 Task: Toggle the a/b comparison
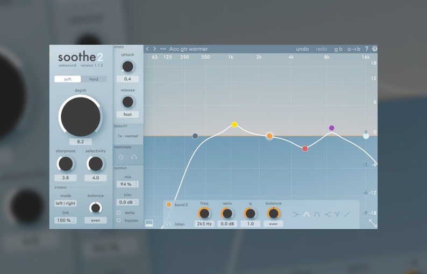click(x=338, y=49)
